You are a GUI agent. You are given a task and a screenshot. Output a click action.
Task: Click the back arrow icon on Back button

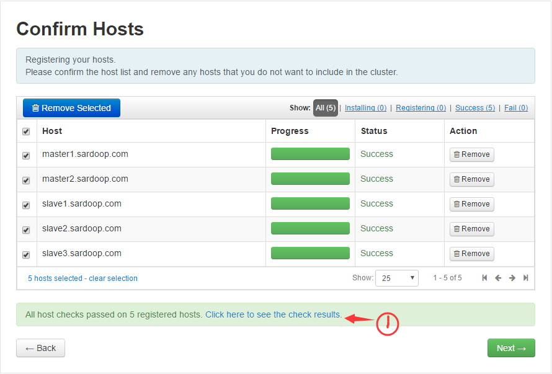pyautogui.click(x=30, y=348)
